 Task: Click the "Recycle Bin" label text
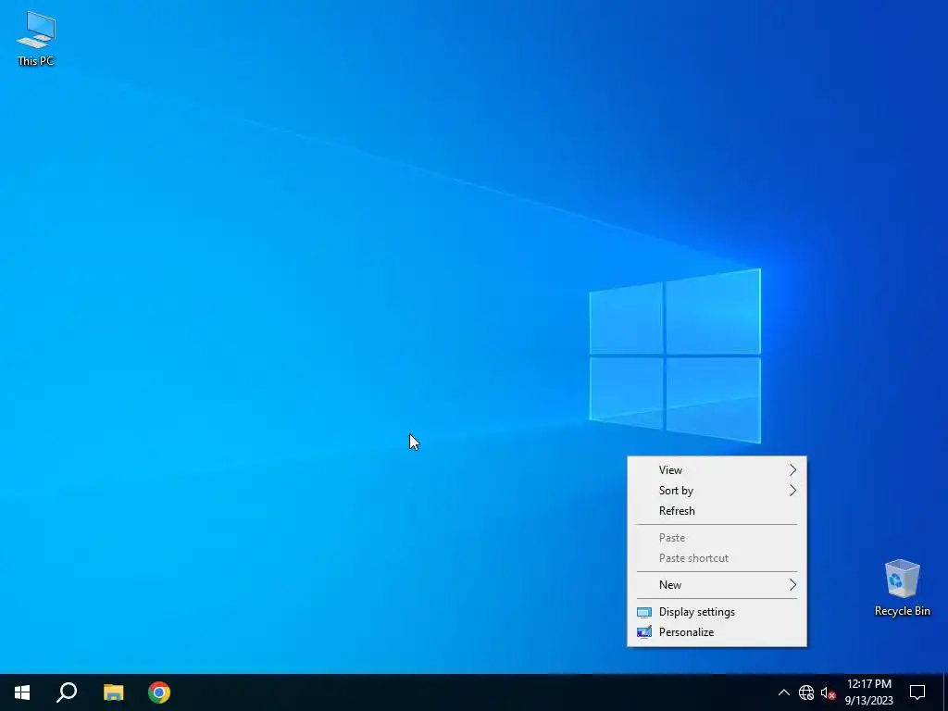902,611
